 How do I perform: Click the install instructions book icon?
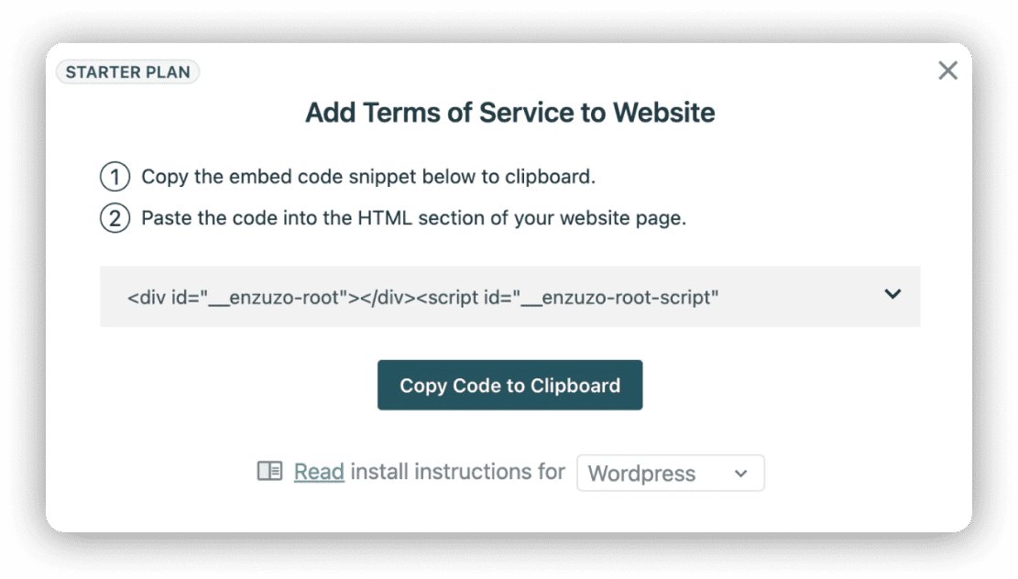tap(268, 472)
